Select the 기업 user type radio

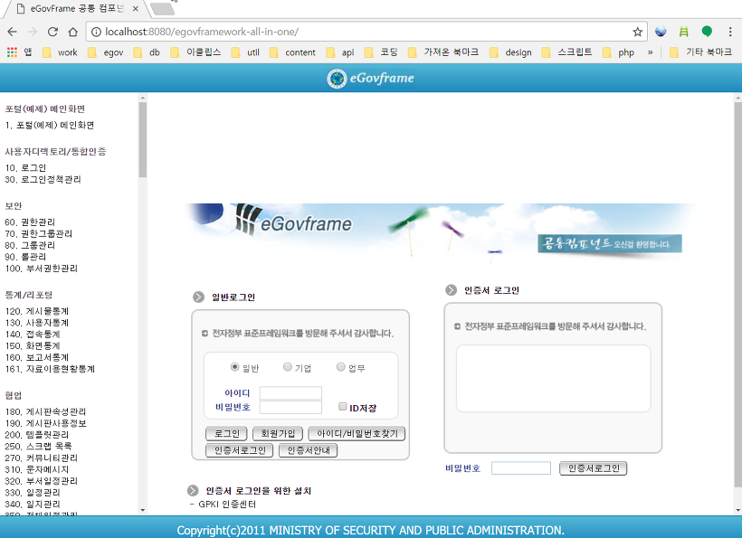(287, 367)
